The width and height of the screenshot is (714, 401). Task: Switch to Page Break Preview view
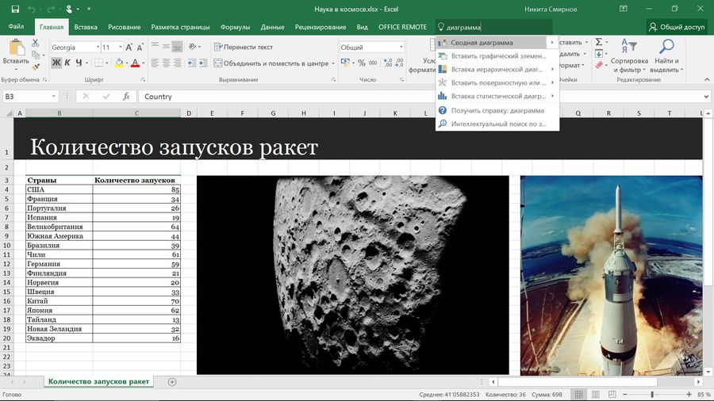[612, 394]
